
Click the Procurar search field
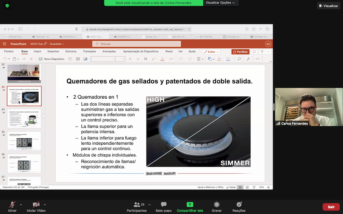pos(136,44)
